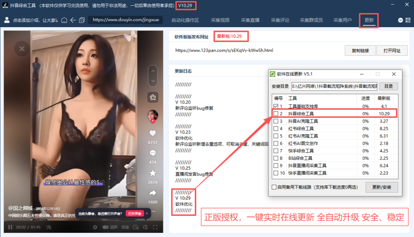Screen dimensions: 414x237
Task: Check the B站综合工具 checkbox
Action: coord(276,158)
